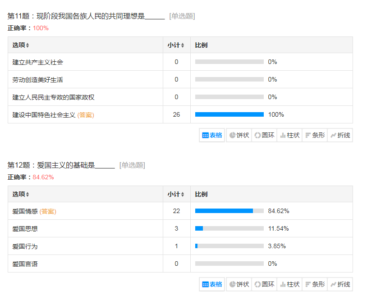Sort question 12 by 小计 column
This screenshot has height=300, width=367.
(176, 194)
